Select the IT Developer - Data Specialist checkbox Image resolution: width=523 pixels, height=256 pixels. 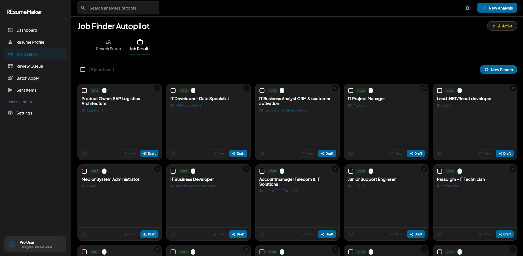coord(173,91)
